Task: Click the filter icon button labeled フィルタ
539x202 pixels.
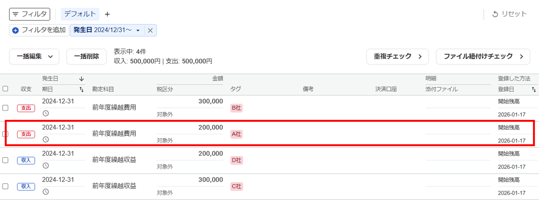Action: coord(29,14)
